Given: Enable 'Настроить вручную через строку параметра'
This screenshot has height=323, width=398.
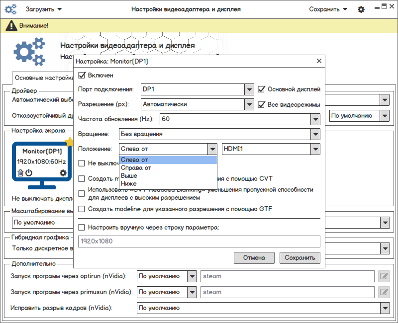Looking at the screenshot, I should pos(82,228).
